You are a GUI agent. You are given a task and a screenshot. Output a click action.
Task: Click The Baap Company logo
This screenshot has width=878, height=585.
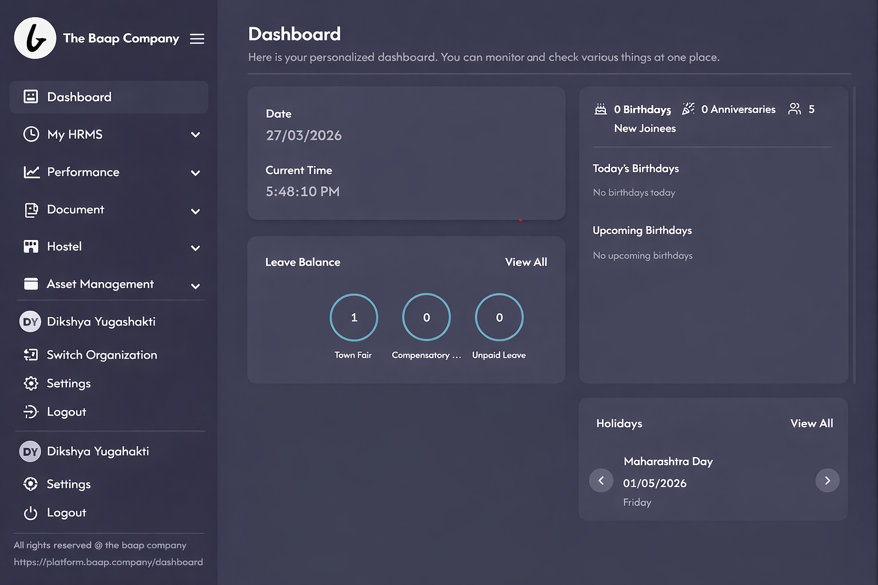[35, 38]
